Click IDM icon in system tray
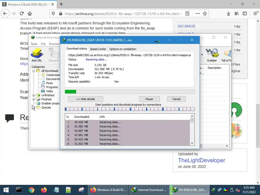 (213, 190)
